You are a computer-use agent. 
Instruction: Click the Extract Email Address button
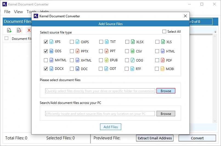155,138
